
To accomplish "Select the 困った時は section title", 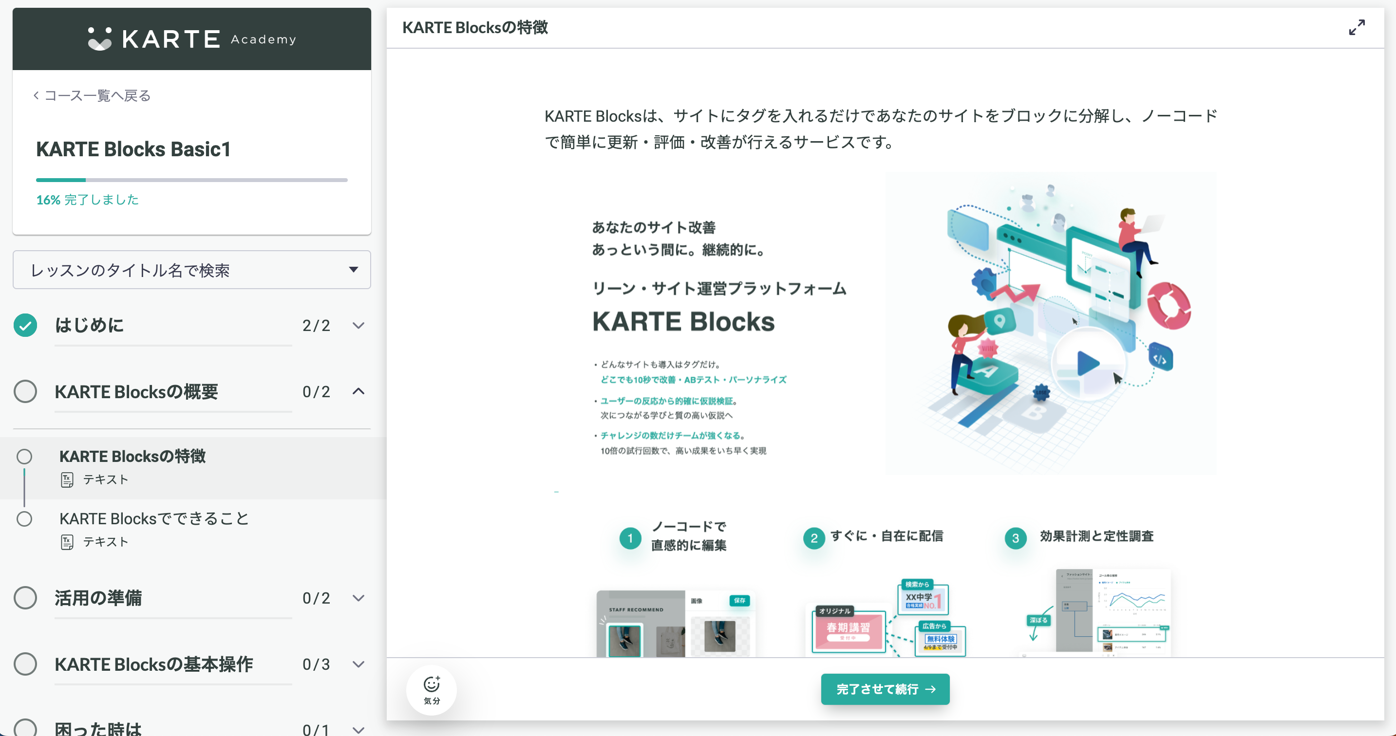I will 98,728.
